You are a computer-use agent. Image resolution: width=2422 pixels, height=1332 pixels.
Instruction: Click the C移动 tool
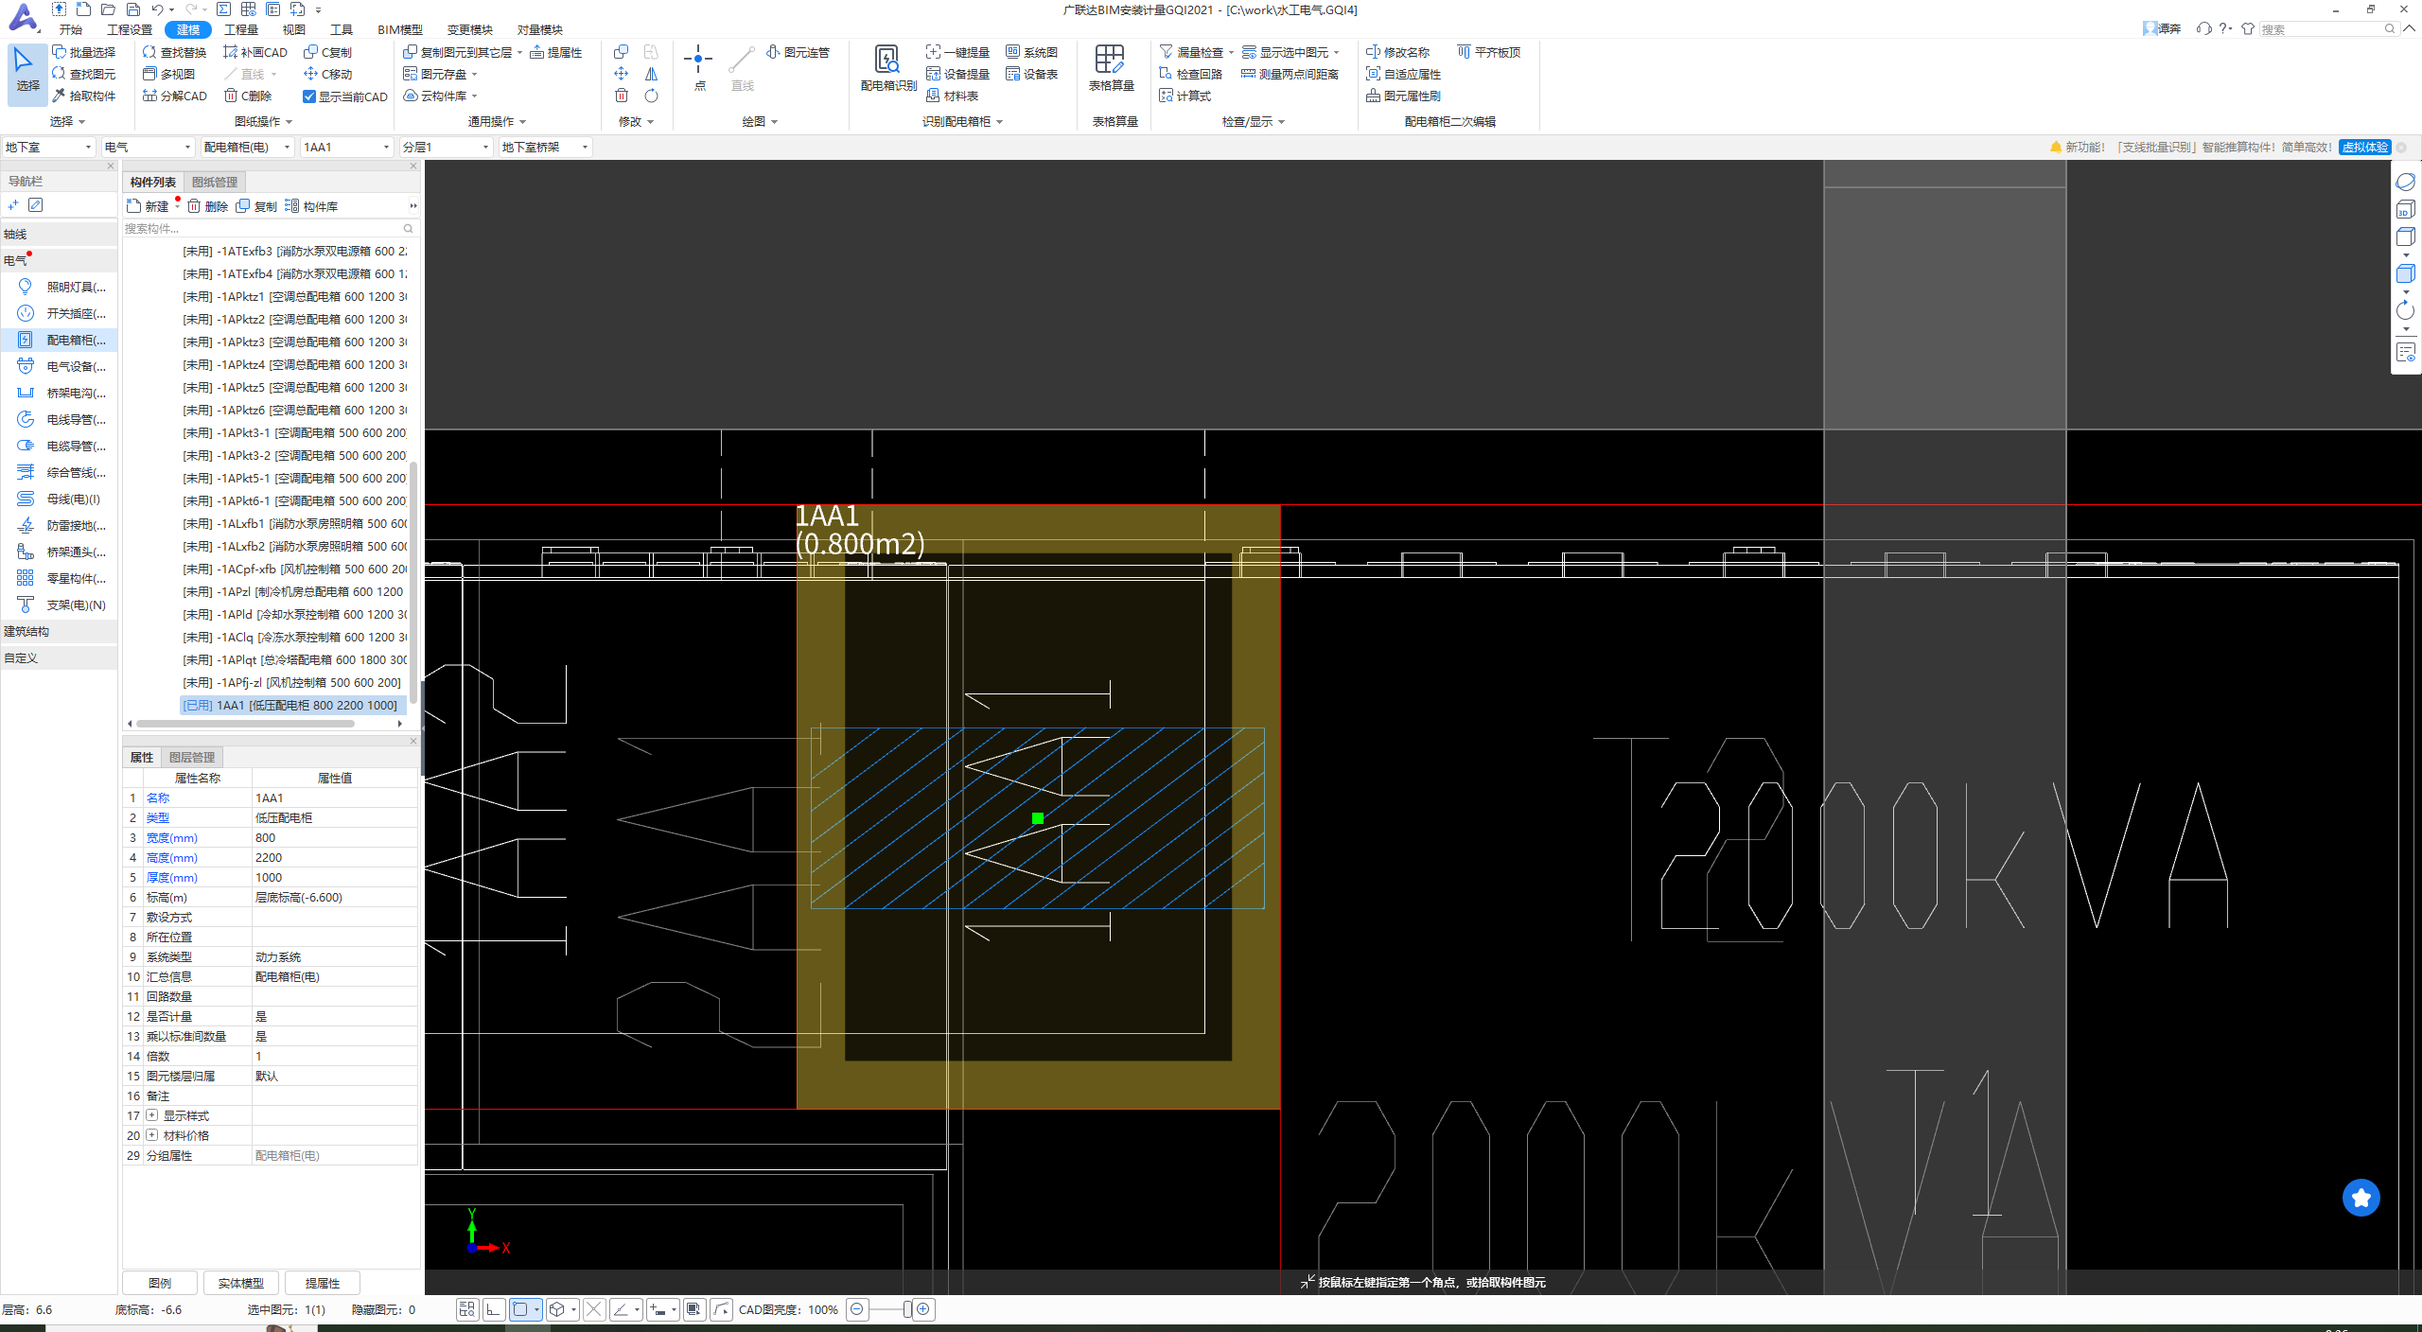coord(328,74)
